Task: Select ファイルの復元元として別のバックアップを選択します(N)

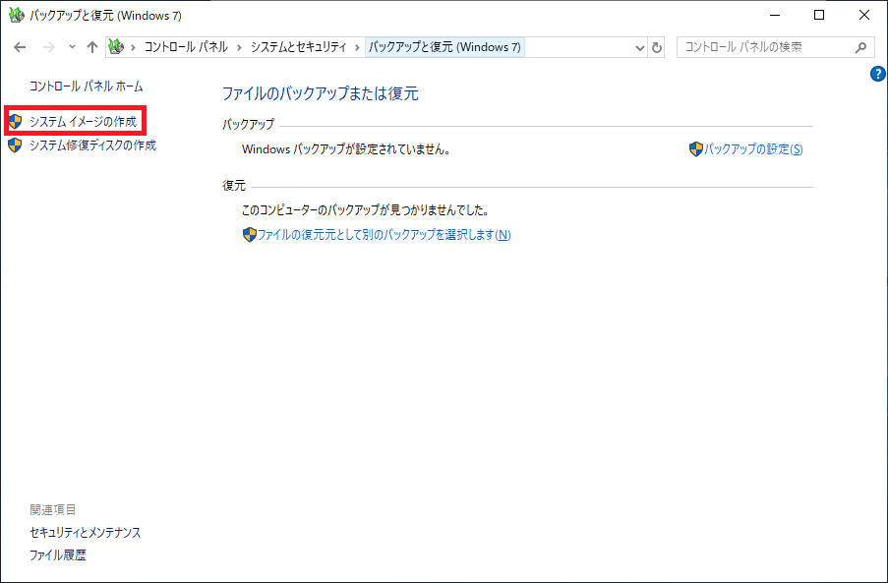Action: coord(384,234)
